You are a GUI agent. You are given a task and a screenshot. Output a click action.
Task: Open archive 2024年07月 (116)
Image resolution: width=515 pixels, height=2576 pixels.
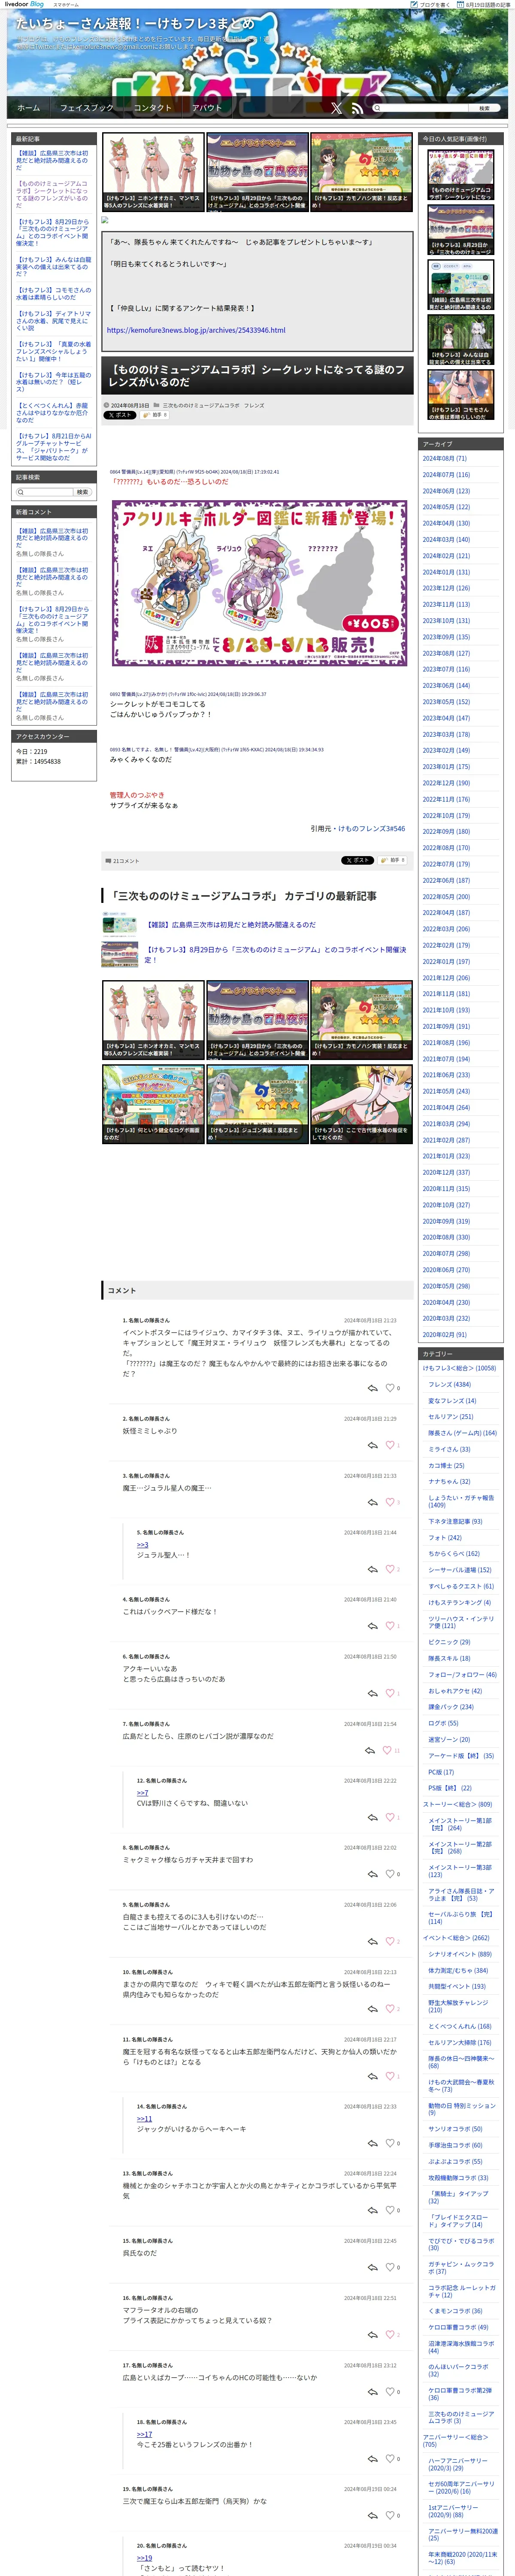(x=446, y=475)
